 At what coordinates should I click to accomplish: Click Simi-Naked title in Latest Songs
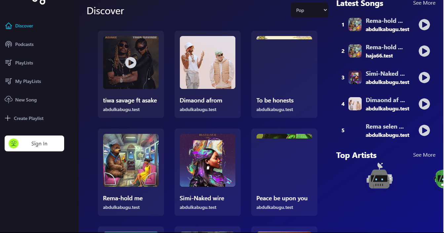tap(385, 74)
